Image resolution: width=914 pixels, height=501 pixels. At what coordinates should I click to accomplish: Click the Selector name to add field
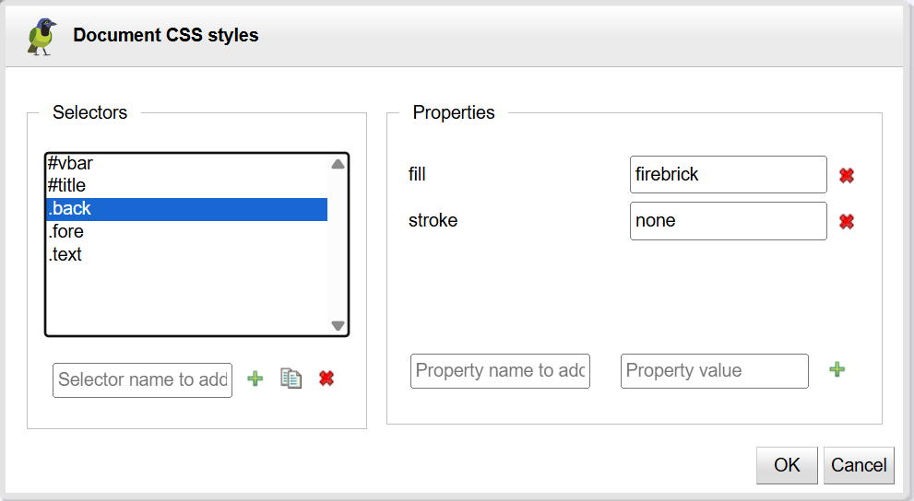point(142,379)
